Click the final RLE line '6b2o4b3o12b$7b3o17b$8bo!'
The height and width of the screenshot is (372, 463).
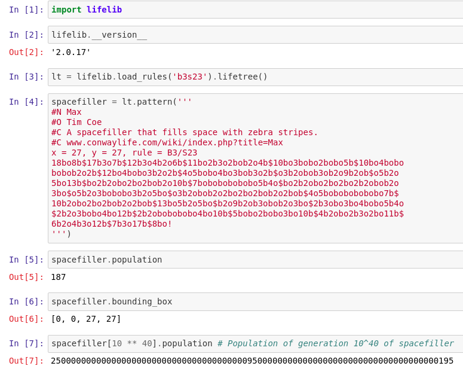pyautogui.click(x=112, y=224)
